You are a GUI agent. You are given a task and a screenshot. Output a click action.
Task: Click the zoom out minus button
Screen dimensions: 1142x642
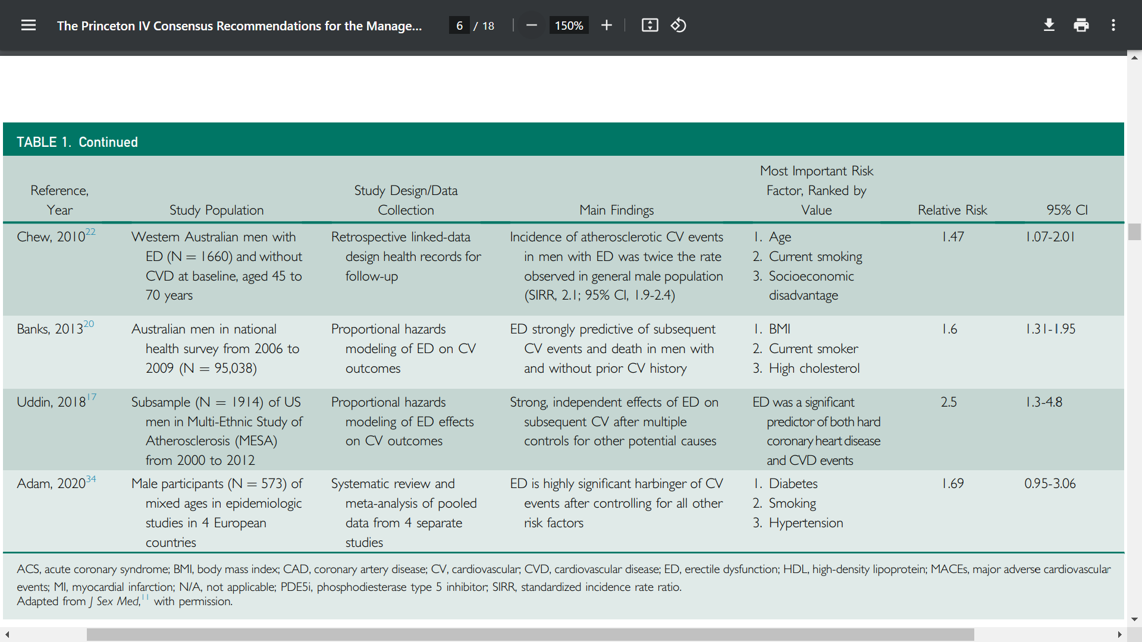click(x=532, y=26)
